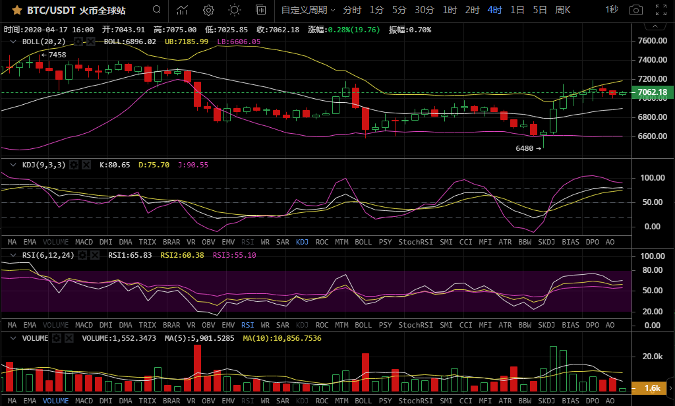Screen dimensions: 675x406
Task: Open KDJ(9,3,3) indicator settings gear
Action: [x=74, y=165]
